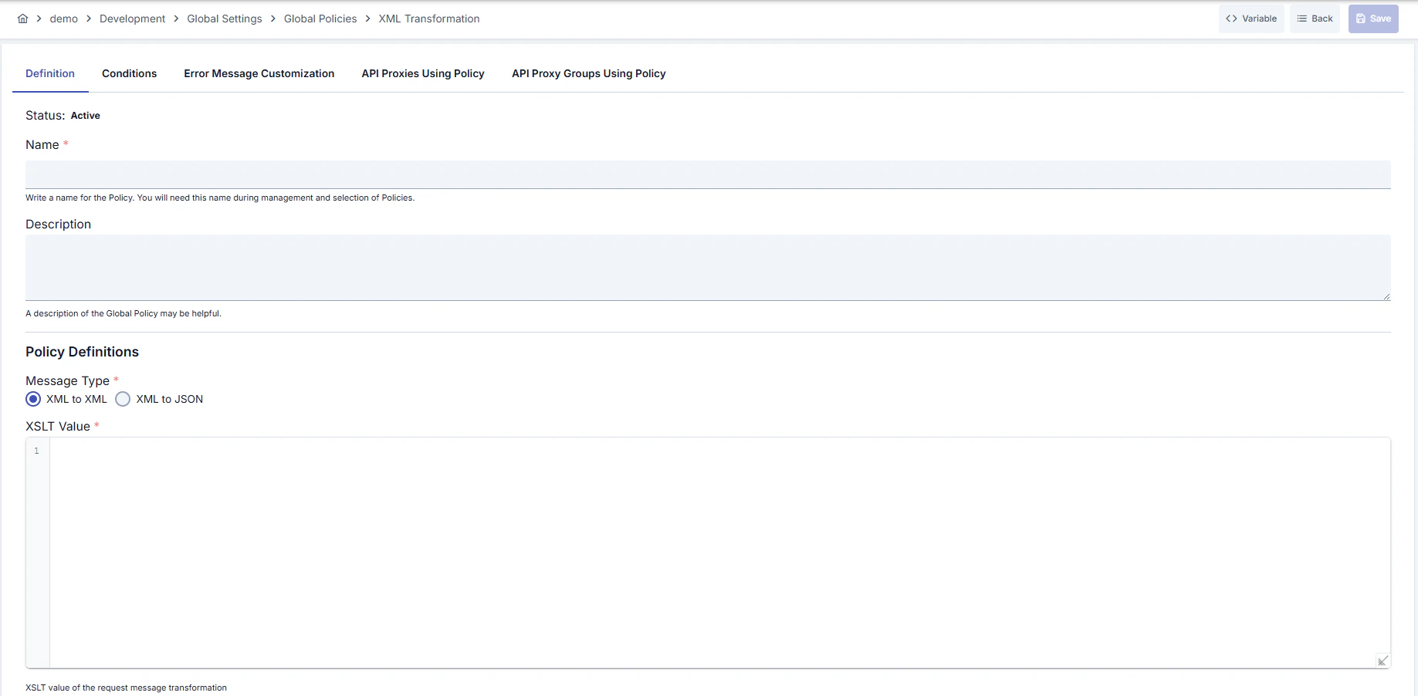The height and width of the screenshot is (696, 1418).
Task: Select the XML to XML message type
Action: (x=33, y=399)
